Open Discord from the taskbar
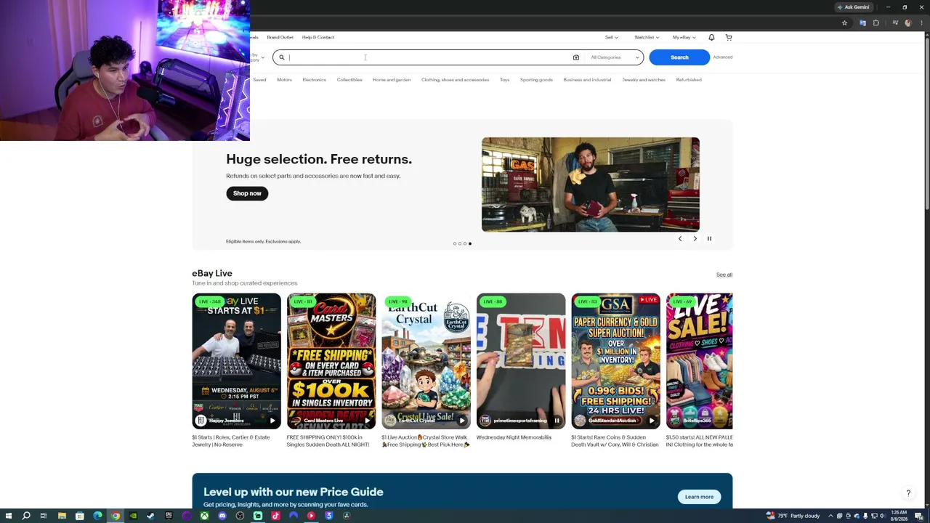Image resolution: width=930 pixels, height=523 pixels. point(222,516)
